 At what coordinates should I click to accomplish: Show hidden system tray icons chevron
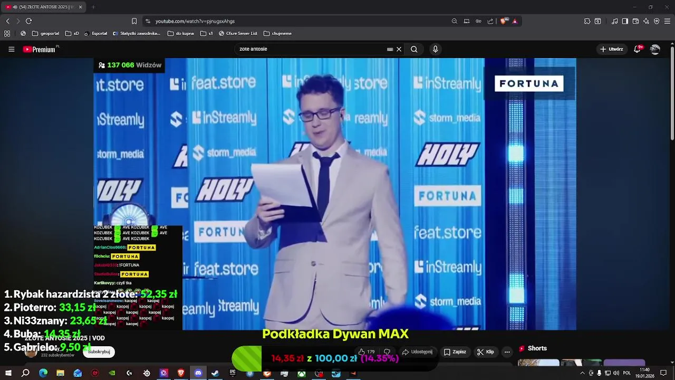[x=582, y=373]
